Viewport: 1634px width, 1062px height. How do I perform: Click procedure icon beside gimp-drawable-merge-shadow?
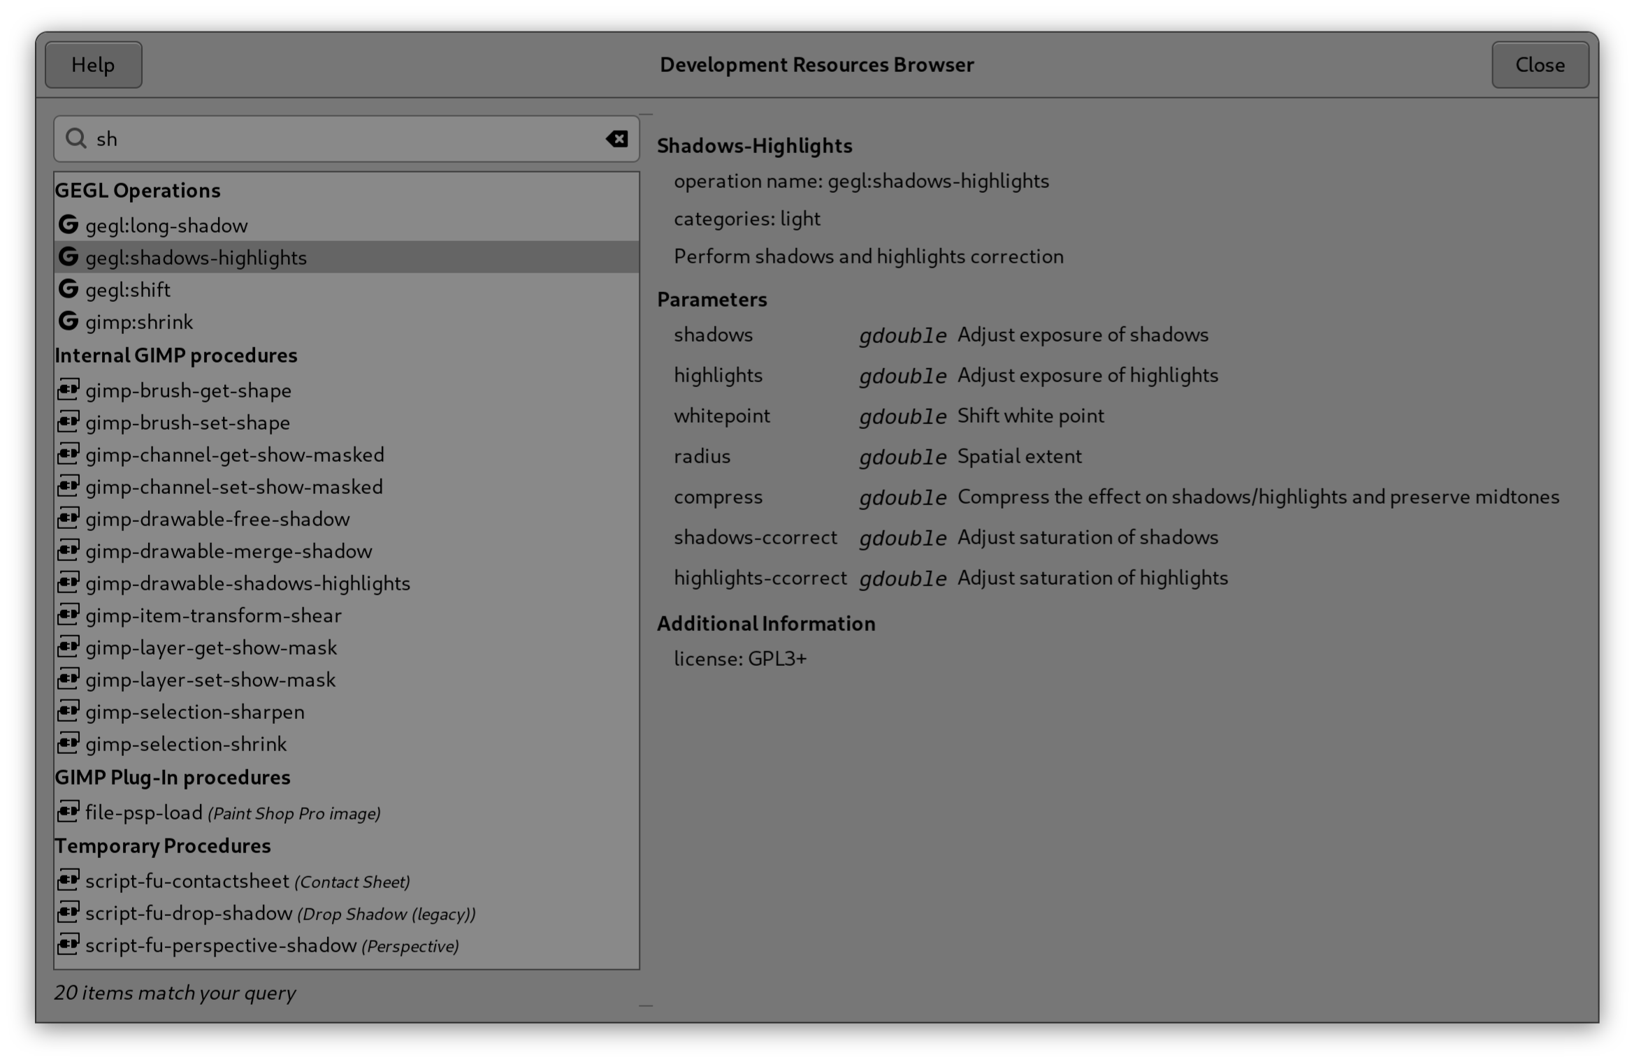click(x=68, y=551)
